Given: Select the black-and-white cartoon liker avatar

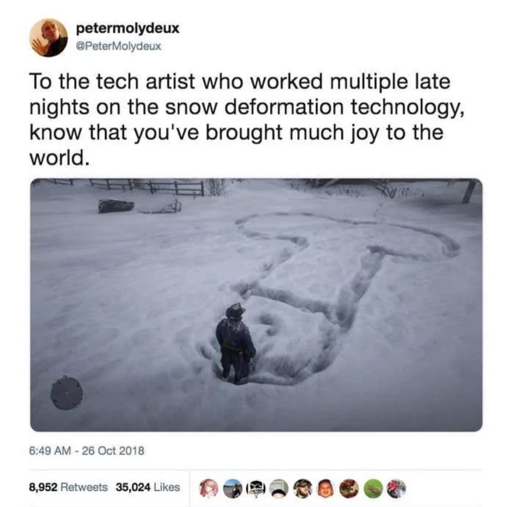Looking at the screenshot, I should pos(255,488).
